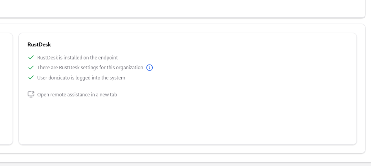Open remote assistance in a new tab
The image size is (371, 166).
click(77, 94)
